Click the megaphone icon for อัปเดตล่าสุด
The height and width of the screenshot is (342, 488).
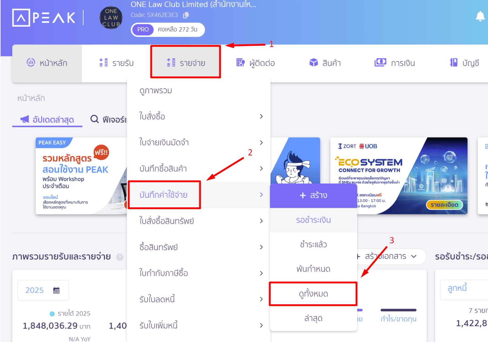(x=25, y=119)
